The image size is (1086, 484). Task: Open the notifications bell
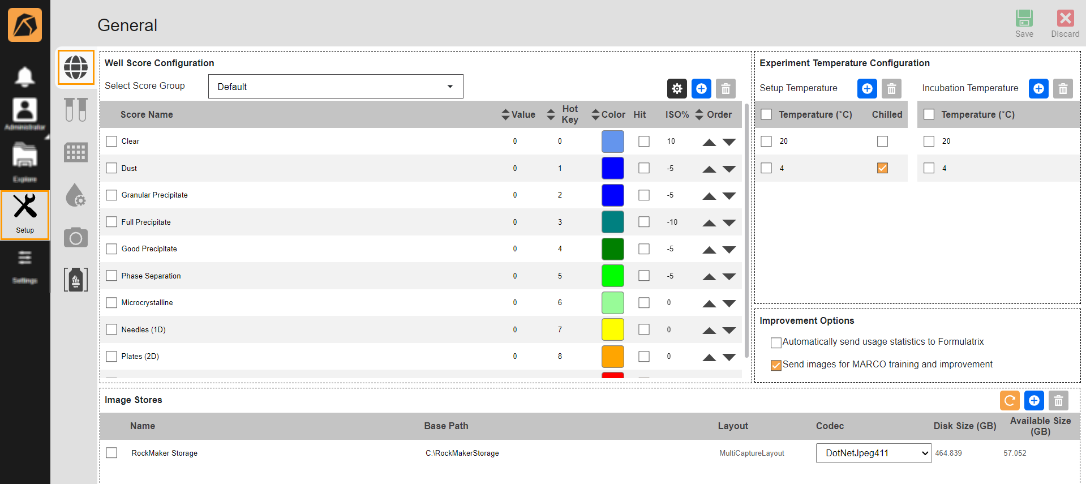click(x=24, y=76)
